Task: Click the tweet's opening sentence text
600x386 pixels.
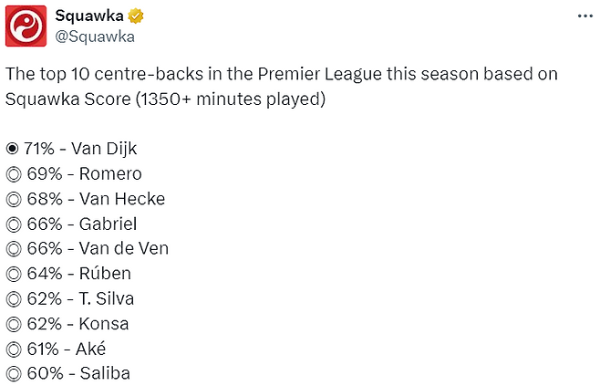Action: [x=281, y=74]
